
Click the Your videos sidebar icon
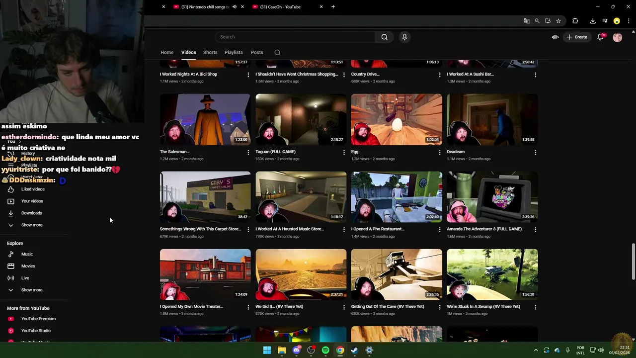pyautogui.click(x=10, y=201)
